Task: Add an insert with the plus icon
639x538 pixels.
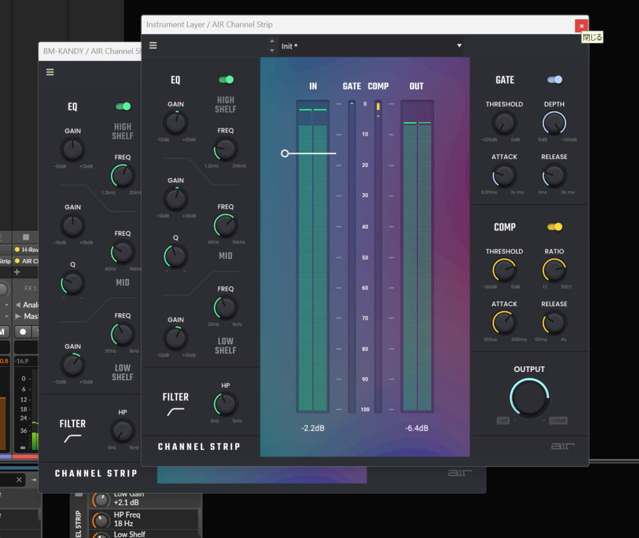Action: click(17, 272)
